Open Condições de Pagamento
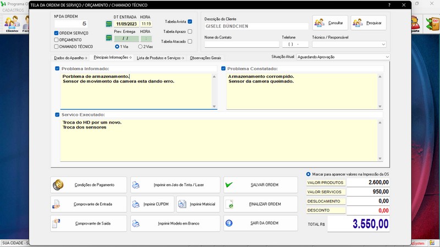Screen dimensions: 440x247 pyautogui.click(x=89, y=185)
